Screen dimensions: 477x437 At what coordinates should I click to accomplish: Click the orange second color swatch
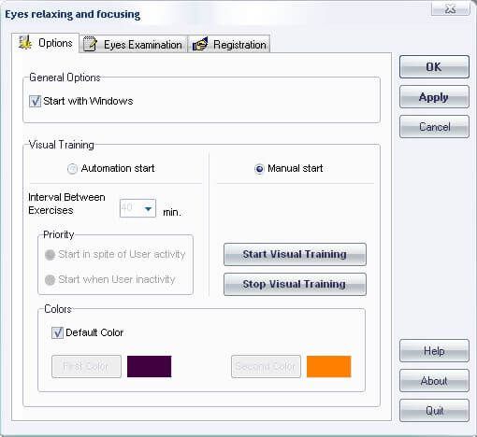coord(329,366)
